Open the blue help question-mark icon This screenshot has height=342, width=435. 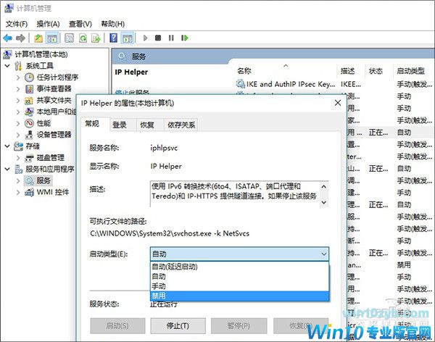[x=114, y=38]
